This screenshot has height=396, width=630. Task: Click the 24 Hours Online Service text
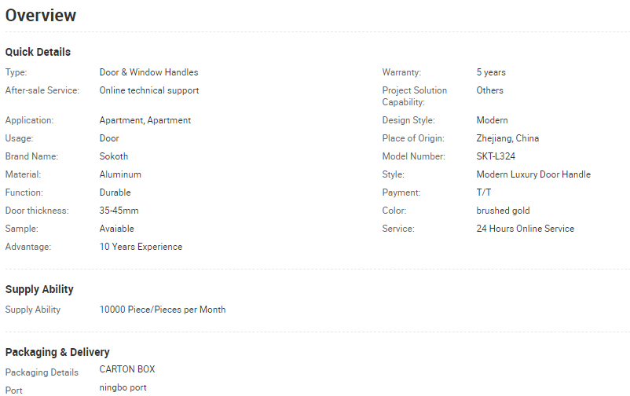525,229
